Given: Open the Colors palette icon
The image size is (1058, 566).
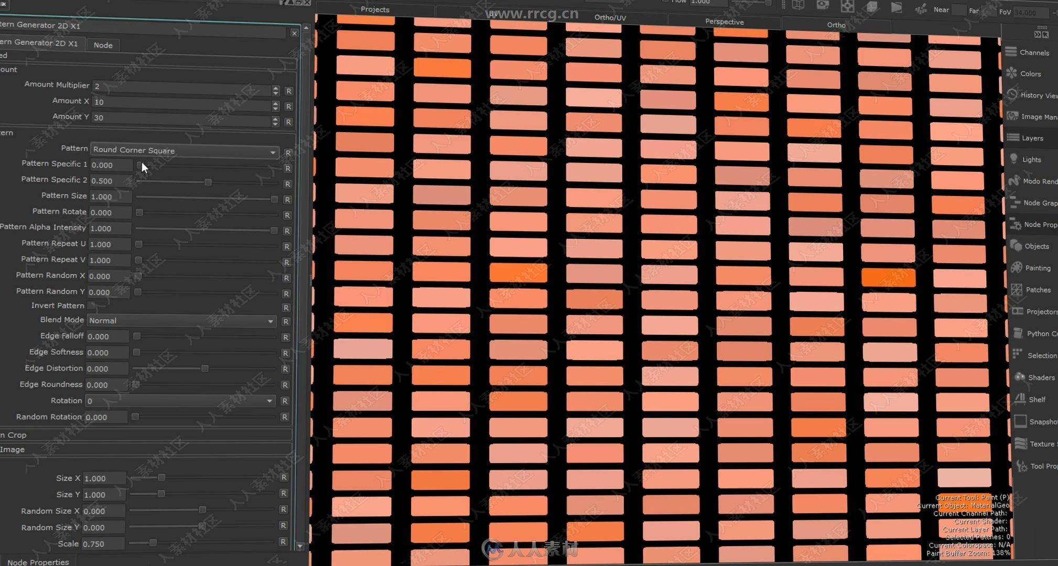Looking at the screenshot, I should [1012, 73].
